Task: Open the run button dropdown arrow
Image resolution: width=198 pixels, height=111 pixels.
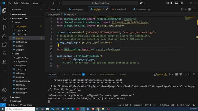Action: pyautogui.click(x=185, y=9)
